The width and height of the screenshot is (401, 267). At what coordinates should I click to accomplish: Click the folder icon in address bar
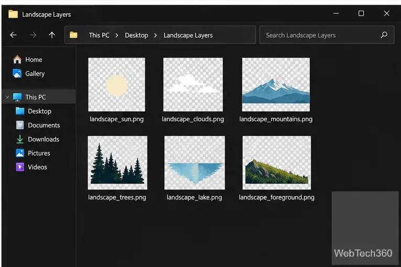[x=74, y=35]
